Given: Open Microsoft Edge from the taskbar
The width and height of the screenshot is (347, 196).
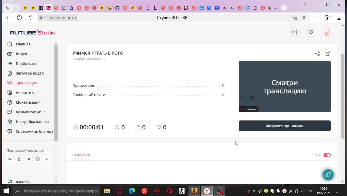Looking at the screenshot, I should pyautogui.click(x=132, y=191).
